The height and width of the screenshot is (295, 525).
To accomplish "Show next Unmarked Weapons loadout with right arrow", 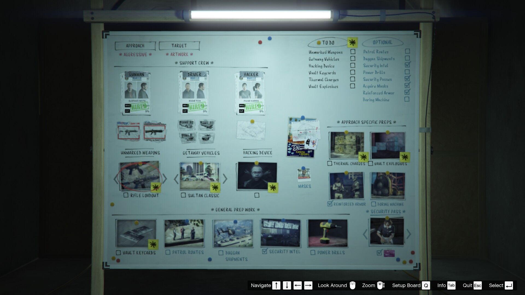I will [165, 179].
